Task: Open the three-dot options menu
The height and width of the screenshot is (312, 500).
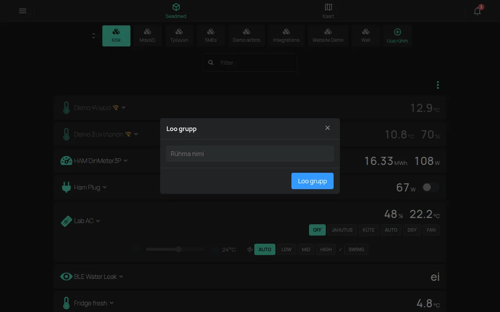Action: pyautogui.click(x=438, y=85)
